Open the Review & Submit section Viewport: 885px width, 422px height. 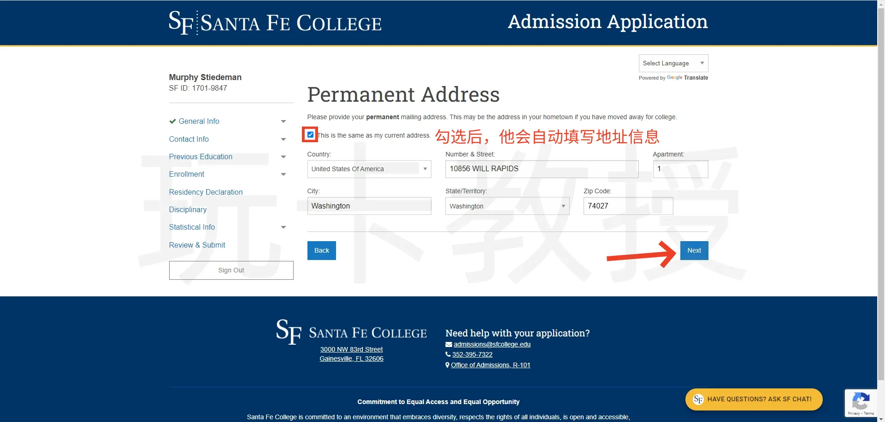tap(197, 245)
